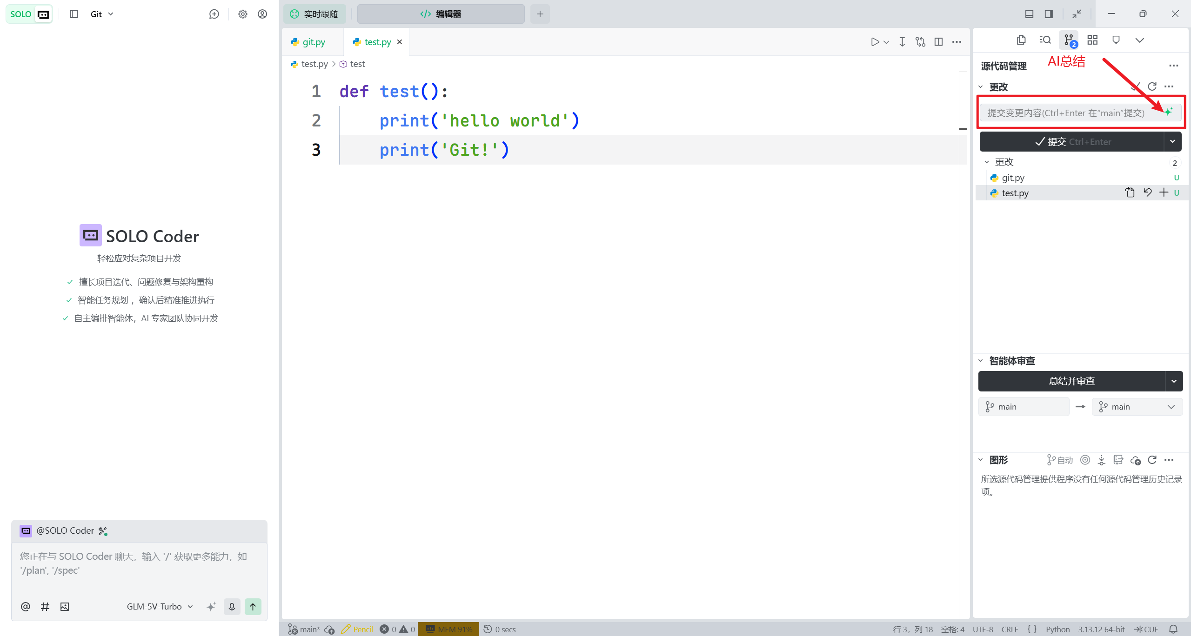Open the extensions grid icon

(1092, 40)
